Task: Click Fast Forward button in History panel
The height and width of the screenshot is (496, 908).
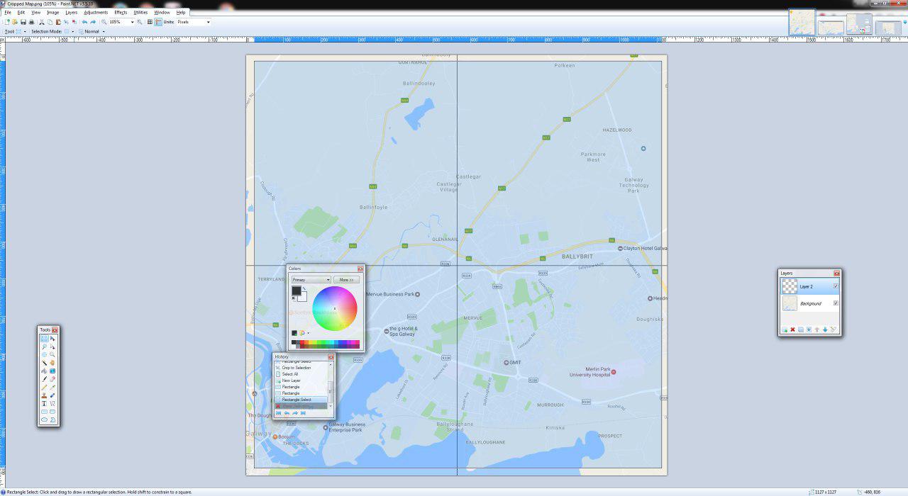Action: 303,412
